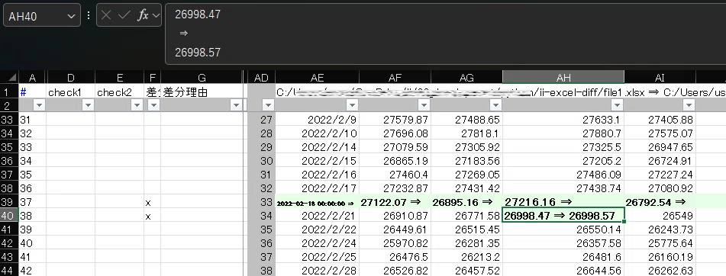Select column header AF
The image size is (726, 276).
395,77
